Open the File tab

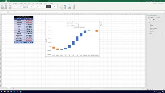(x=2, y=3)
